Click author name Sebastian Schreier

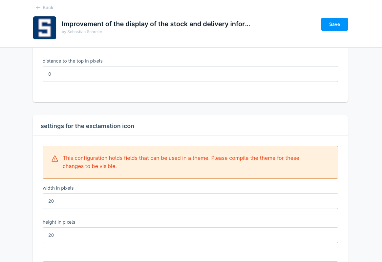[85, 32]
